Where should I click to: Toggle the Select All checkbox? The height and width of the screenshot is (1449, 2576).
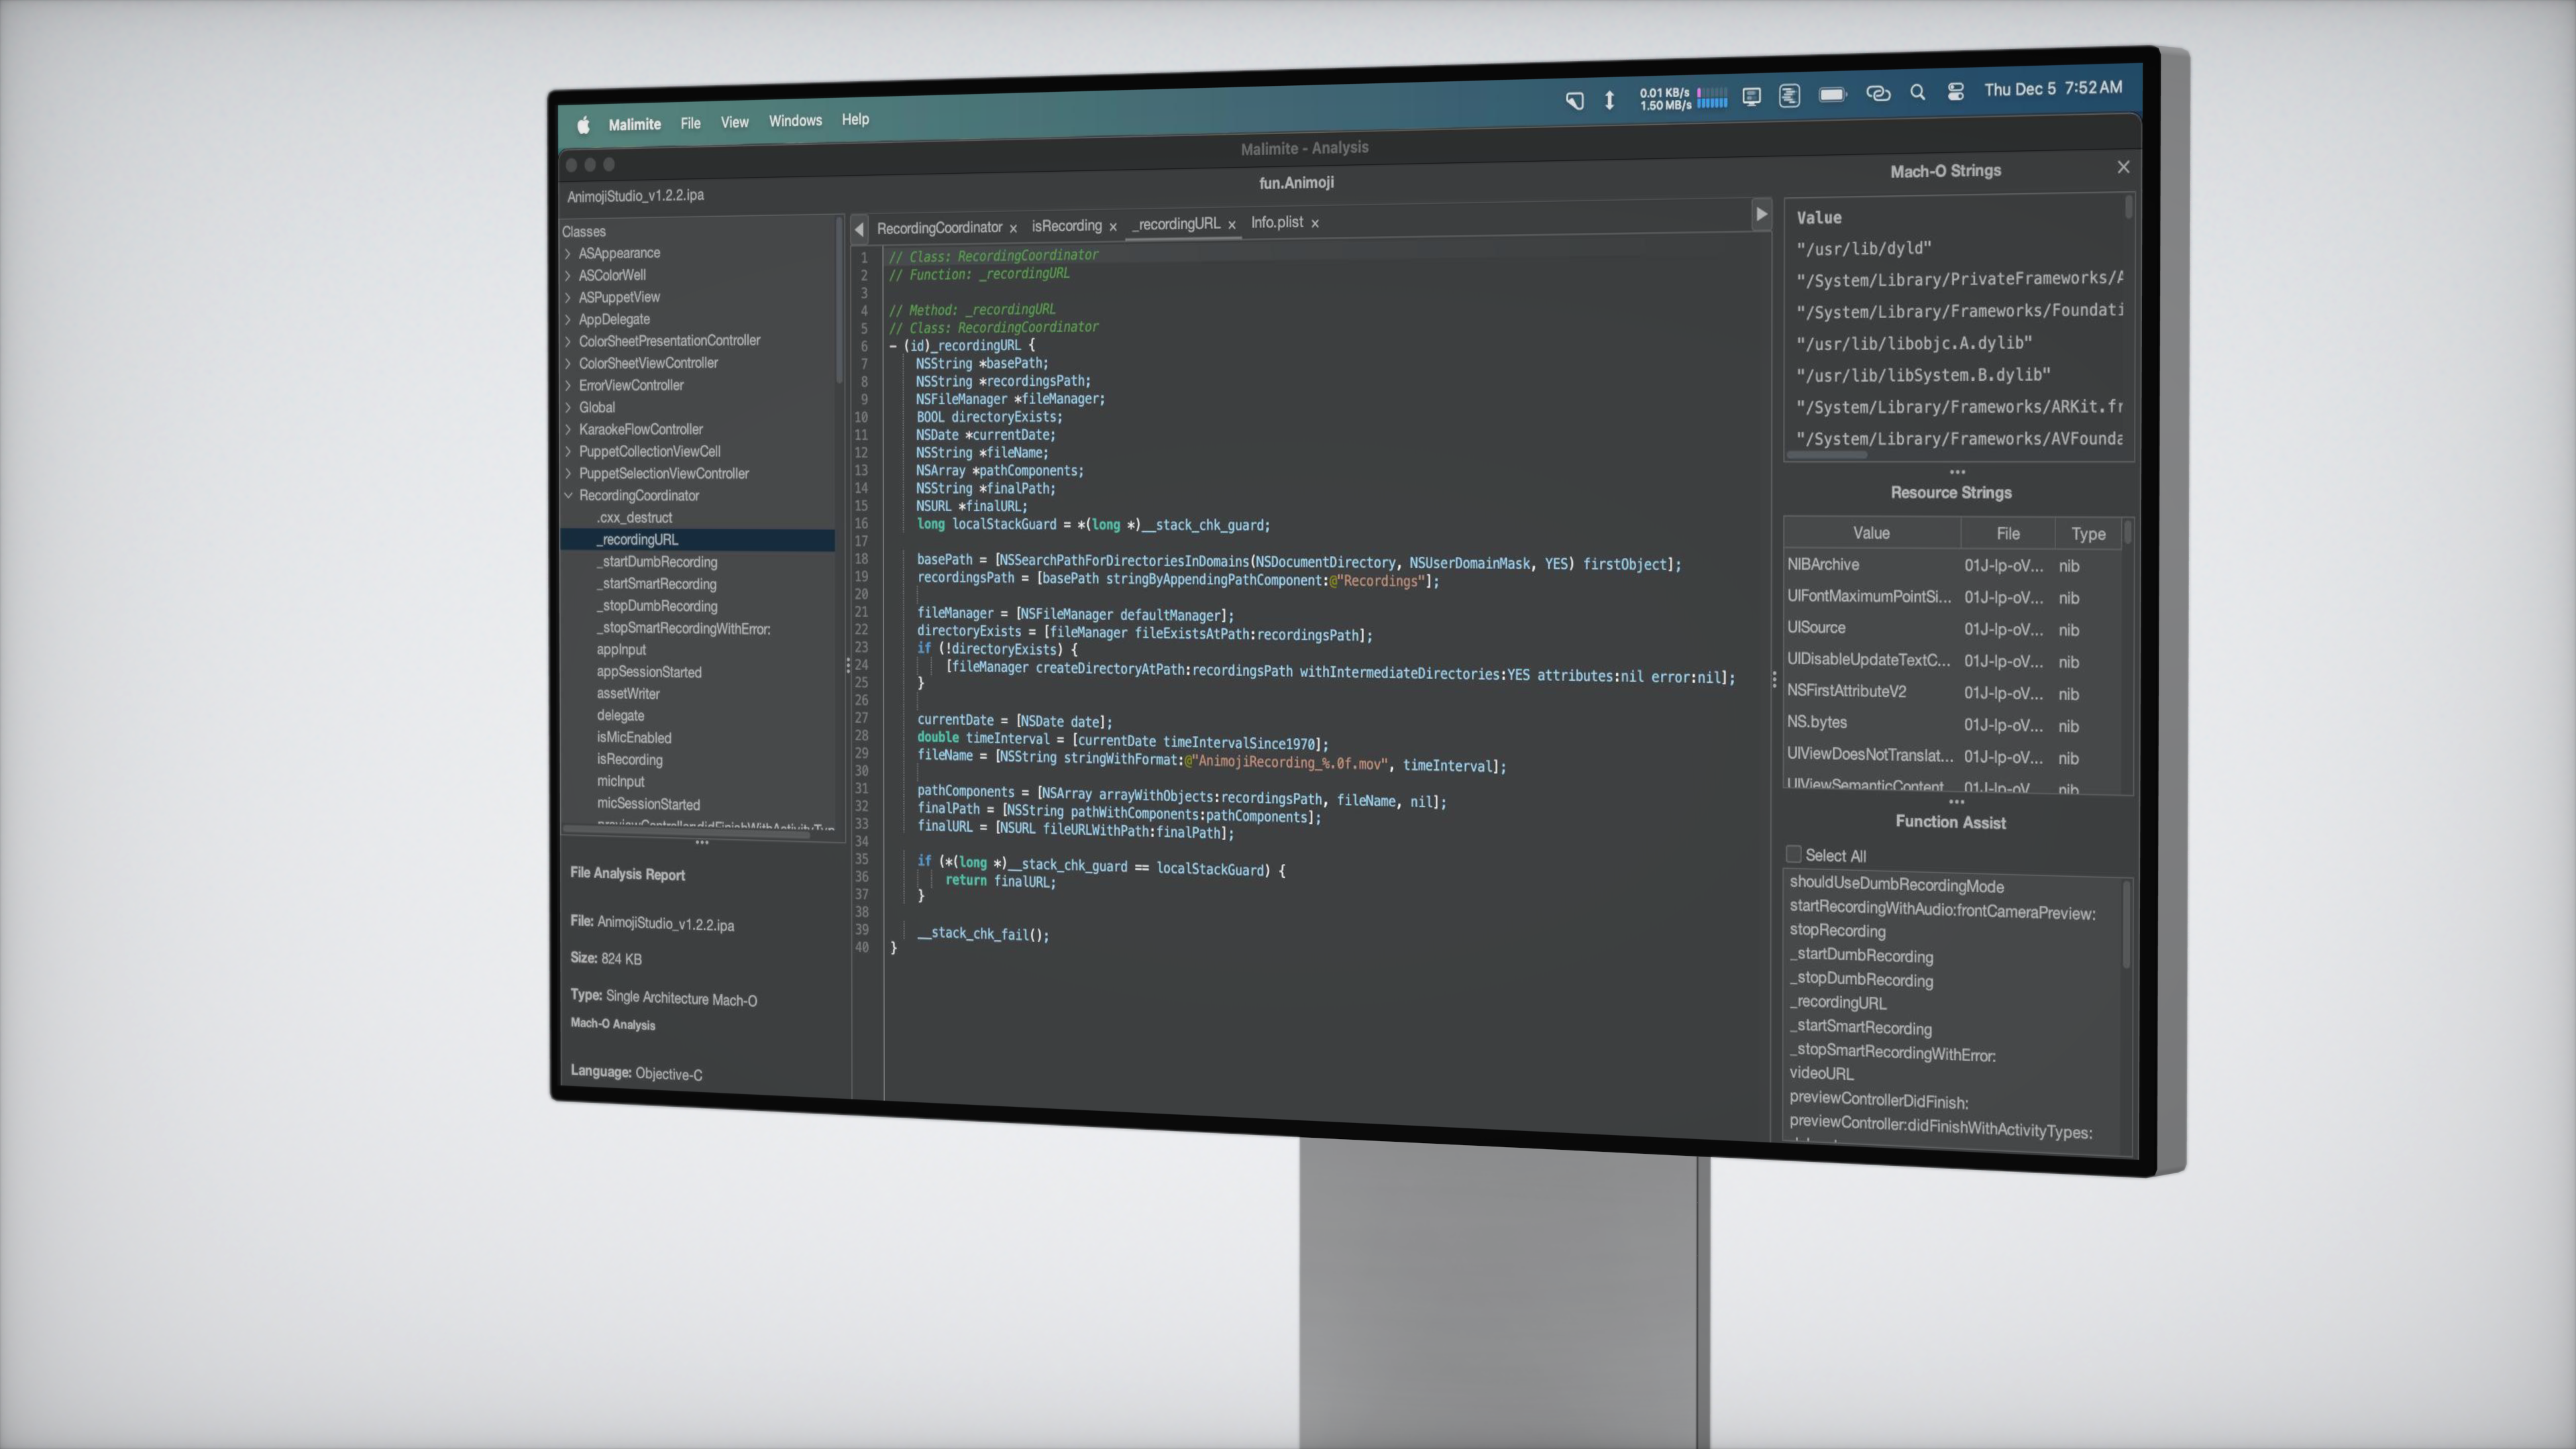(x=1793, y=854)
